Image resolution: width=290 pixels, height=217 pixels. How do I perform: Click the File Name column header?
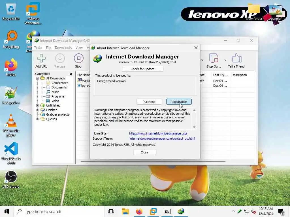(x=83, y=75)
